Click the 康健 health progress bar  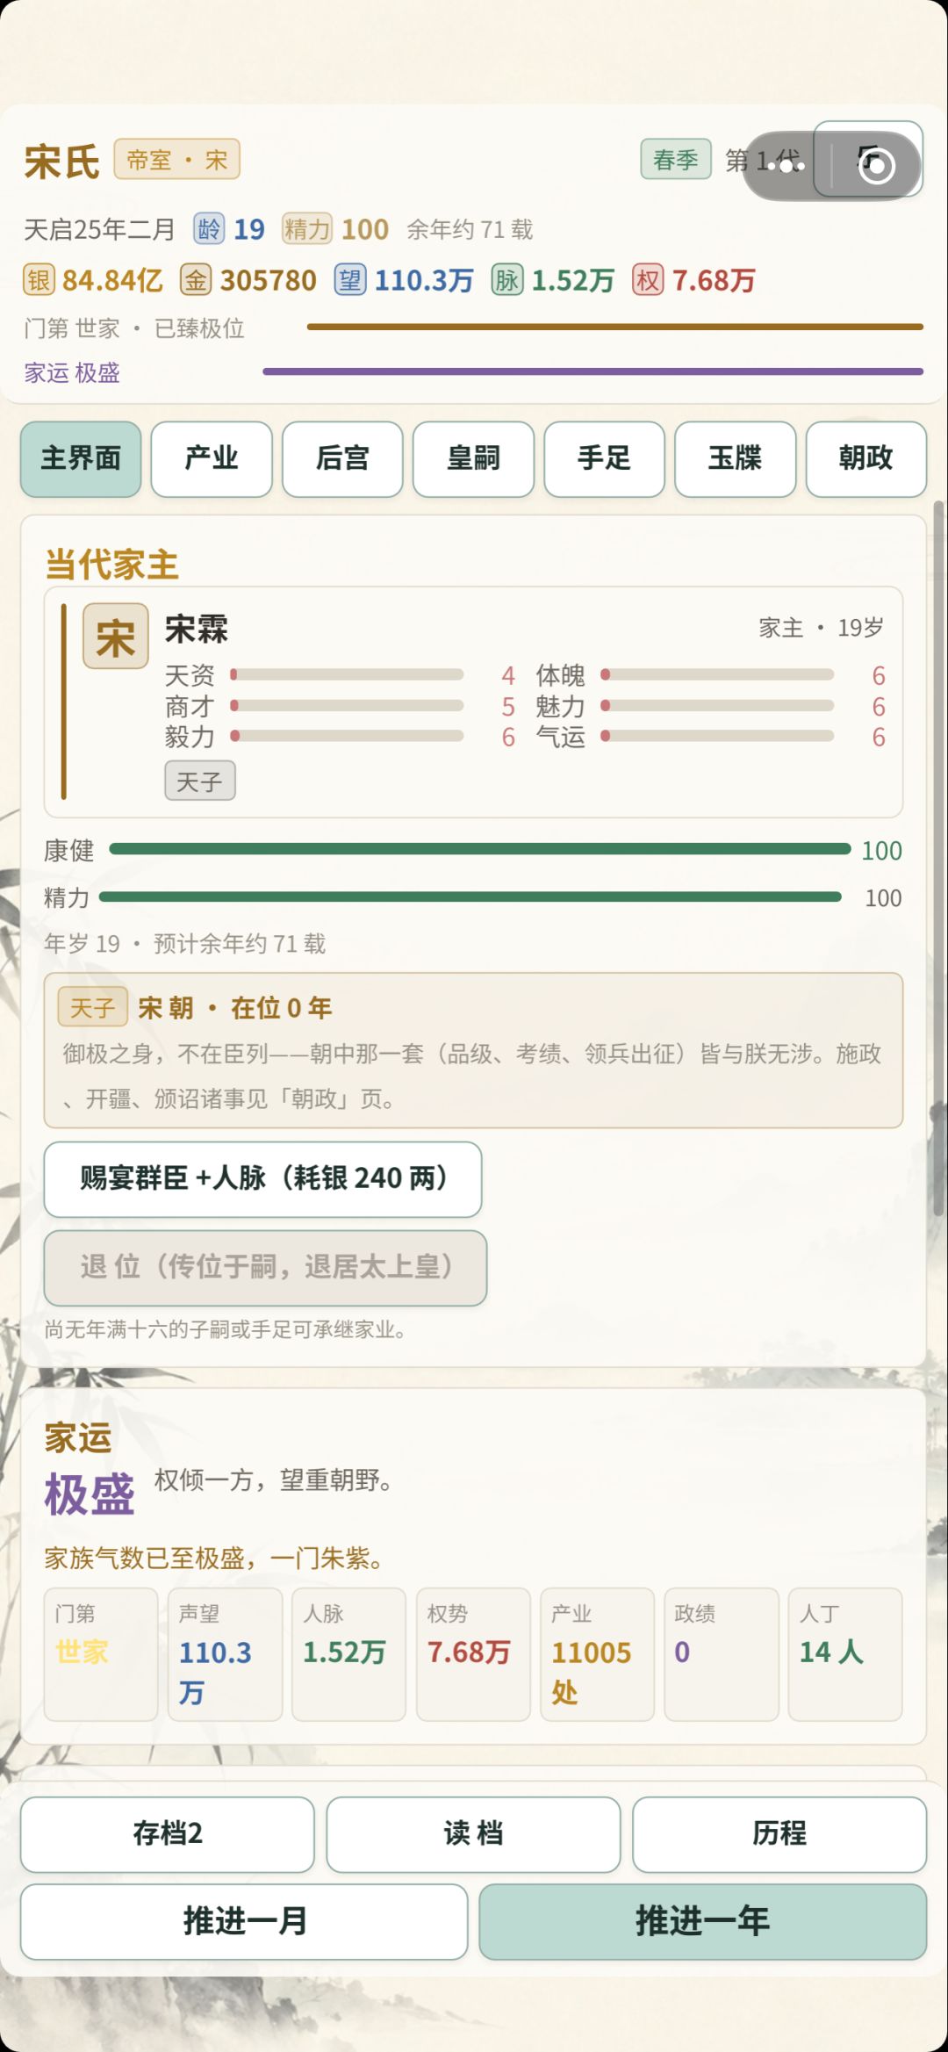(480, 849)
